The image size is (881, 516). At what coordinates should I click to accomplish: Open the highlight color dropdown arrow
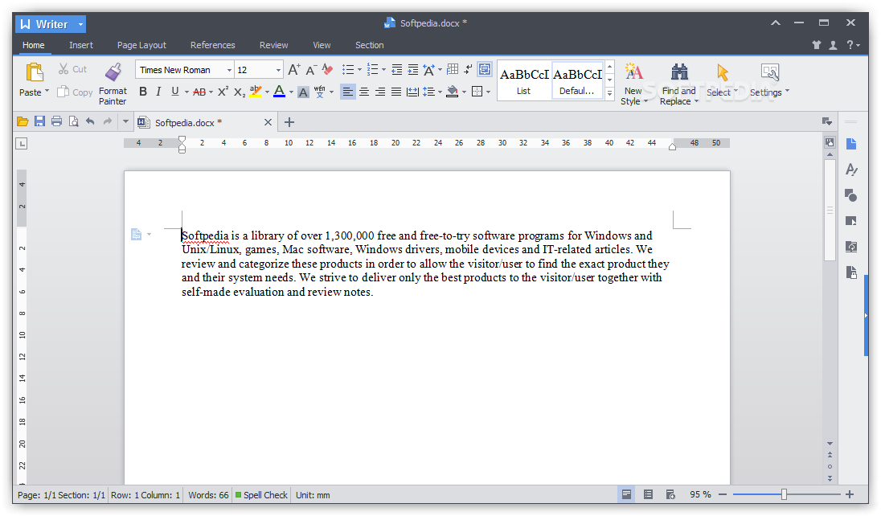tap(267, 92)
